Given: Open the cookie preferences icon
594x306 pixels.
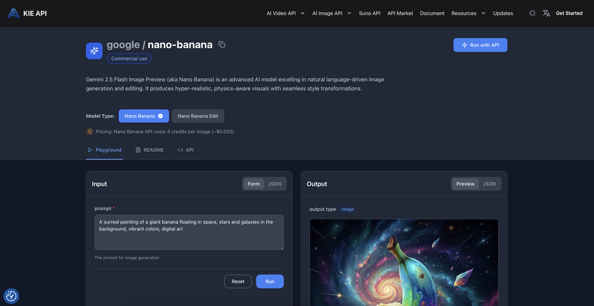Looking at the screenshot, I should (11, 295).
